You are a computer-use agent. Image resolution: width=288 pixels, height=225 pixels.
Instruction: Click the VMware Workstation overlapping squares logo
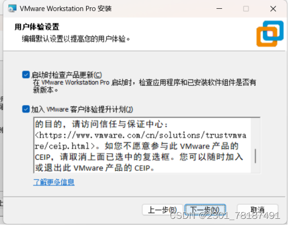pos(270,34)
